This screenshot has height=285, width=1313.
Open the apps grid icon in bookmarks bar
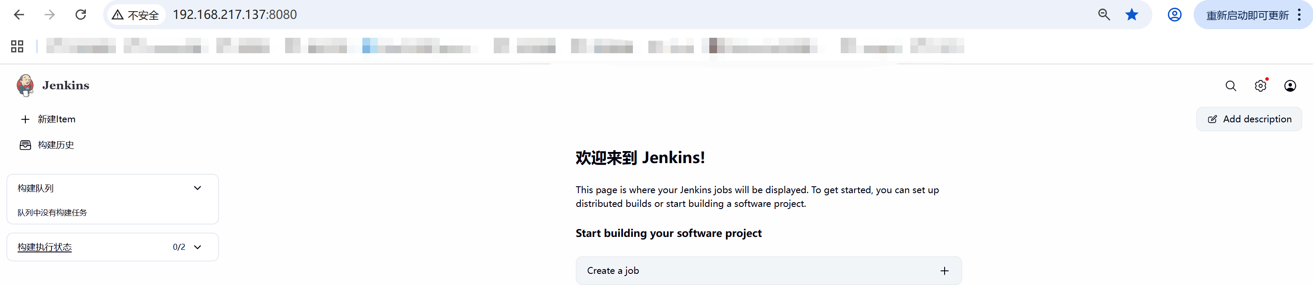[17, 46]
